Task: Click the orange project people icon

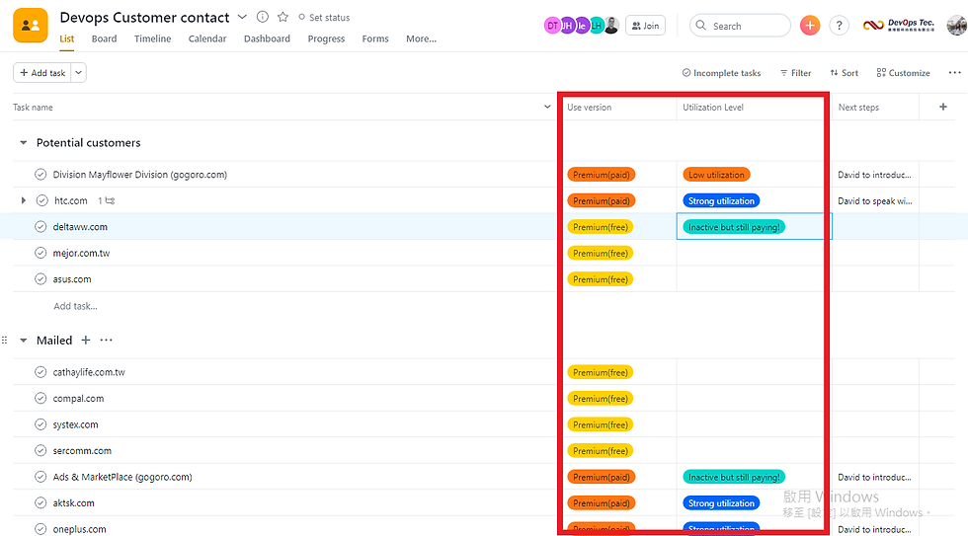Action: (31, 26)
